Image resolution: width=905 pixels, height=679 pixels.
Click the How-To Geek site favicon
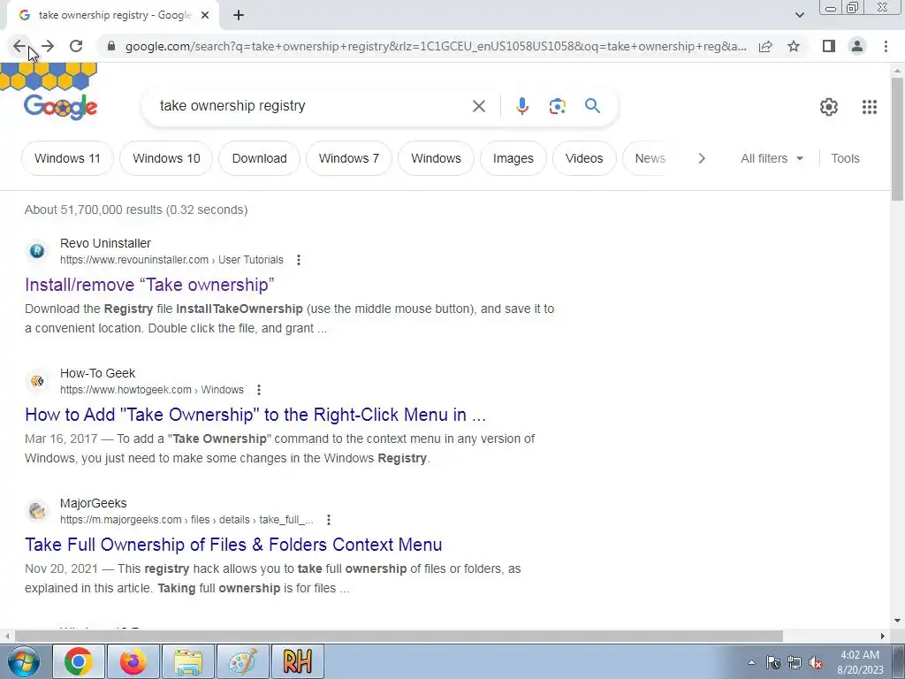[37, 381]
